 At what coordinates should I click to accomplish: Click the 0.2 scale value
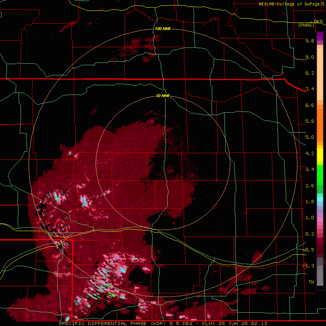[x=310, y=234]
